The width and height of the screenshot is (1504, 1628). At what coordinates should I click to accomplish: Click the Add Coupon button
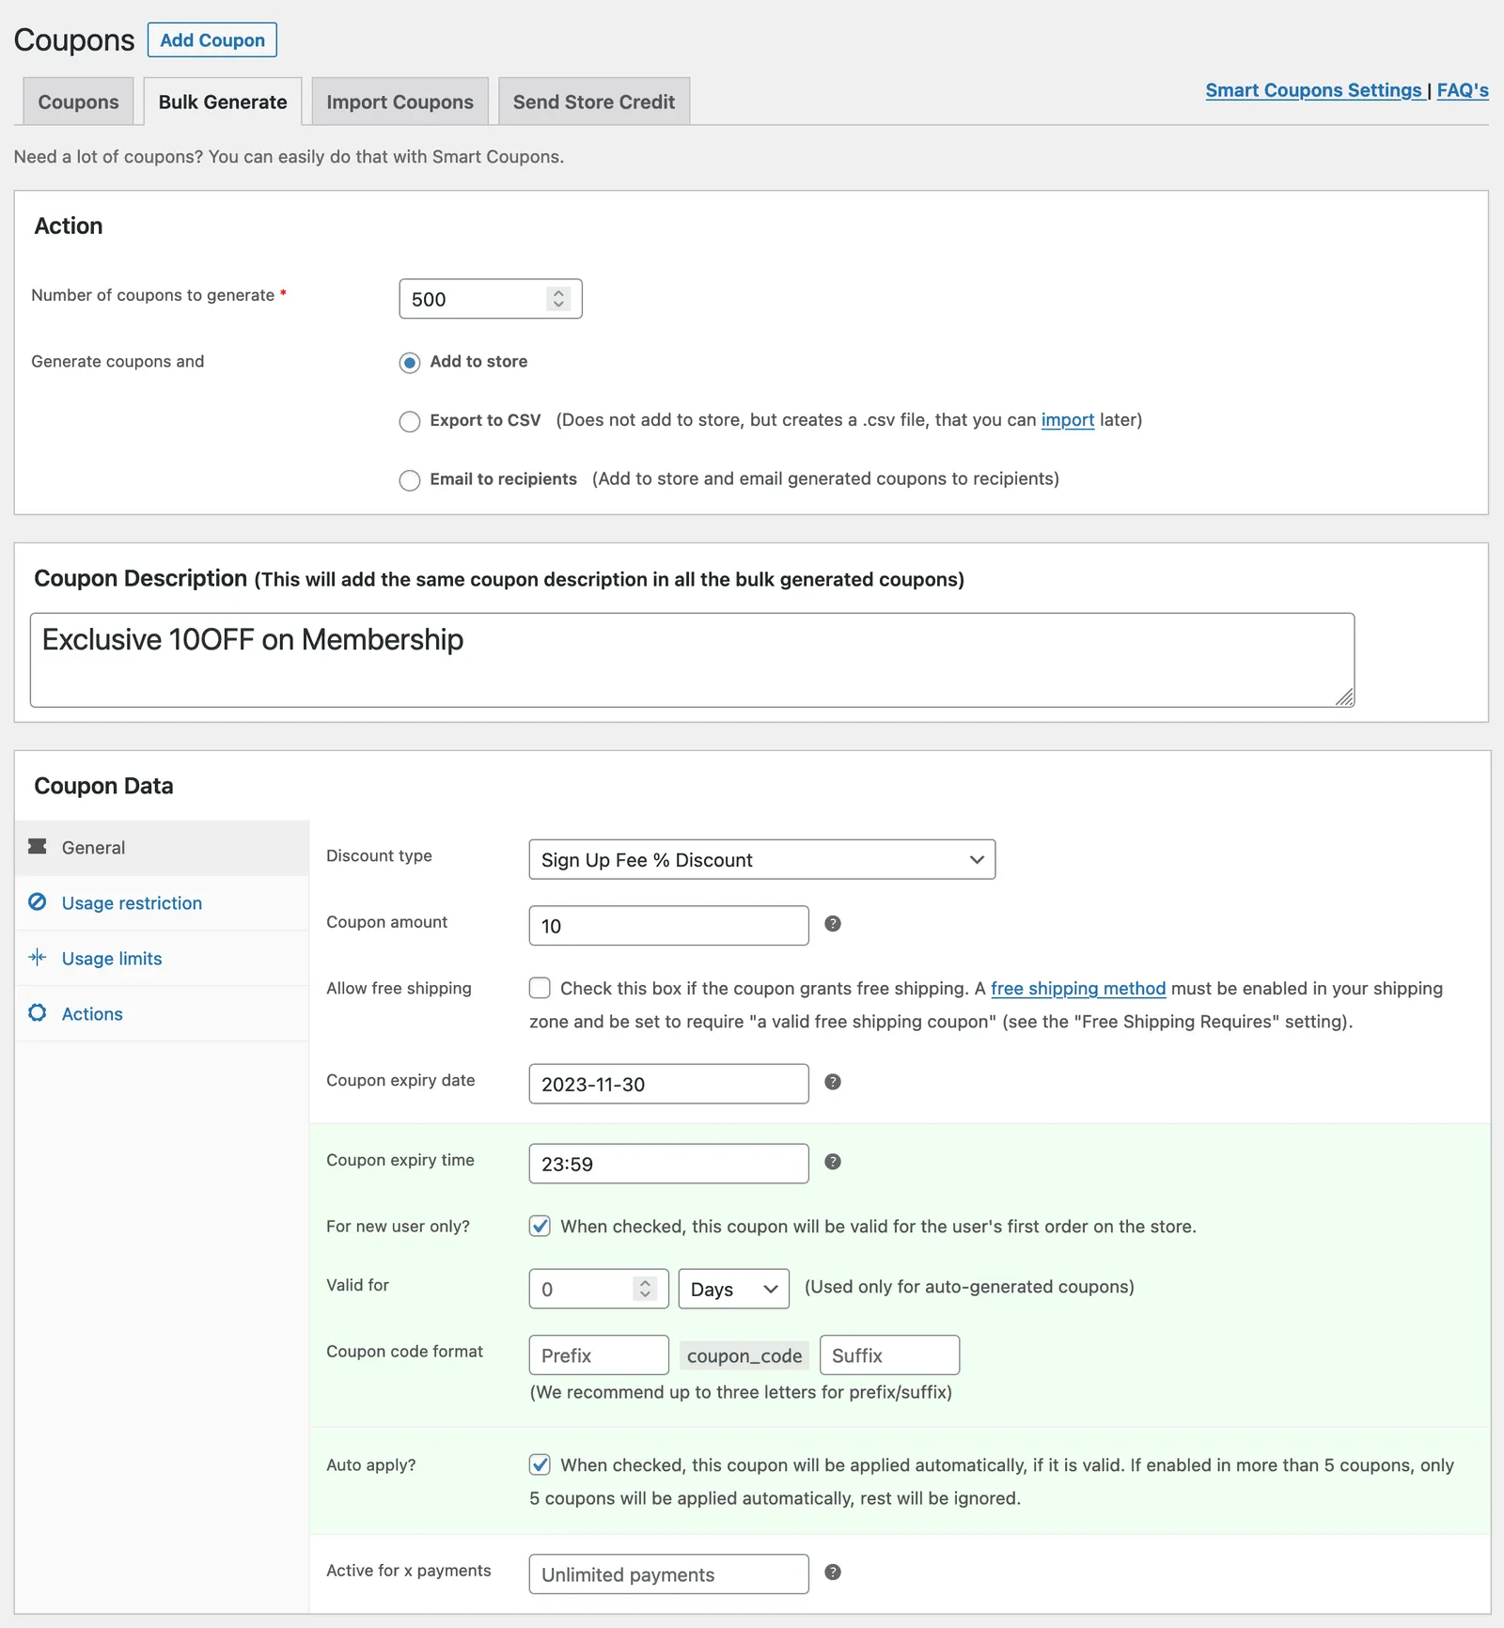tap(212, 40)
